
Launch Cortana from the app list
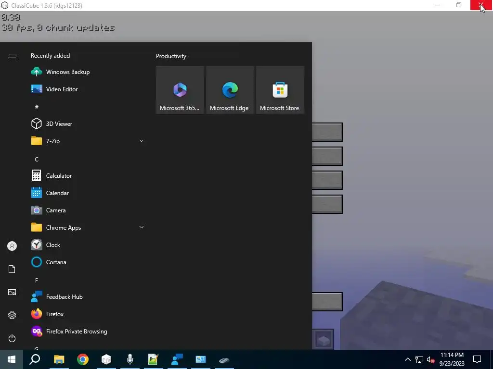click(88, 262)
